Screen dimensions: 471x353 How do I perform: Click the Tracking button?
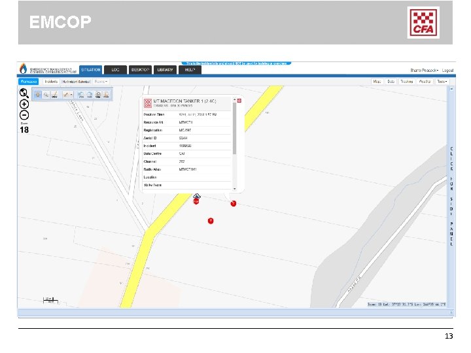[407, 82]
